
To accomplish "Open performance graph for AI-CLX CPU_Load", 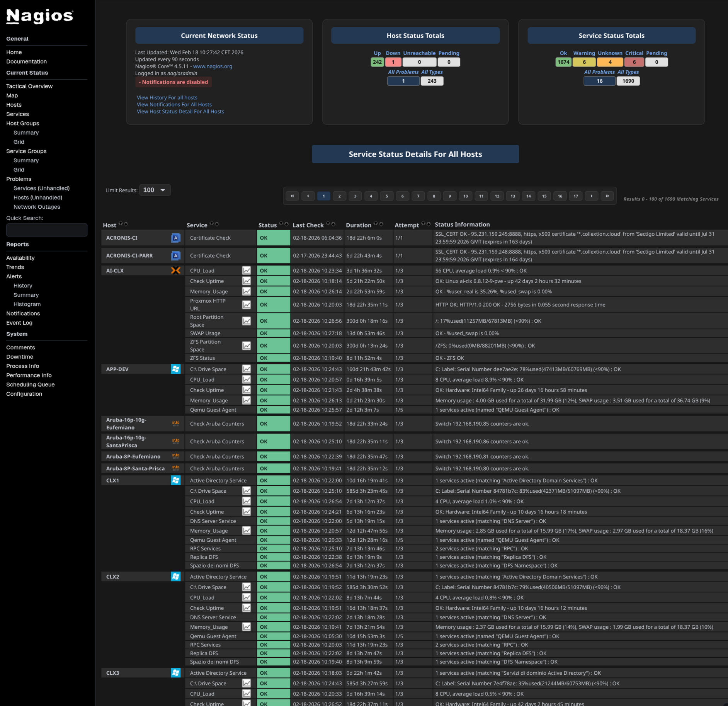I will (x=246, y=270).
